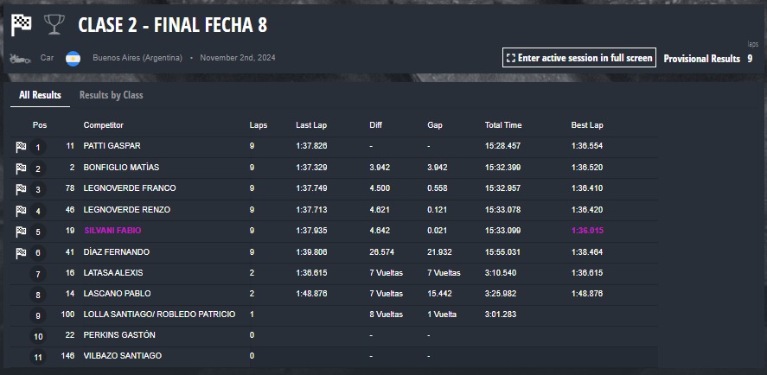Click the position 11 circle badge
The image size is (767, 375).
[38, 358]
